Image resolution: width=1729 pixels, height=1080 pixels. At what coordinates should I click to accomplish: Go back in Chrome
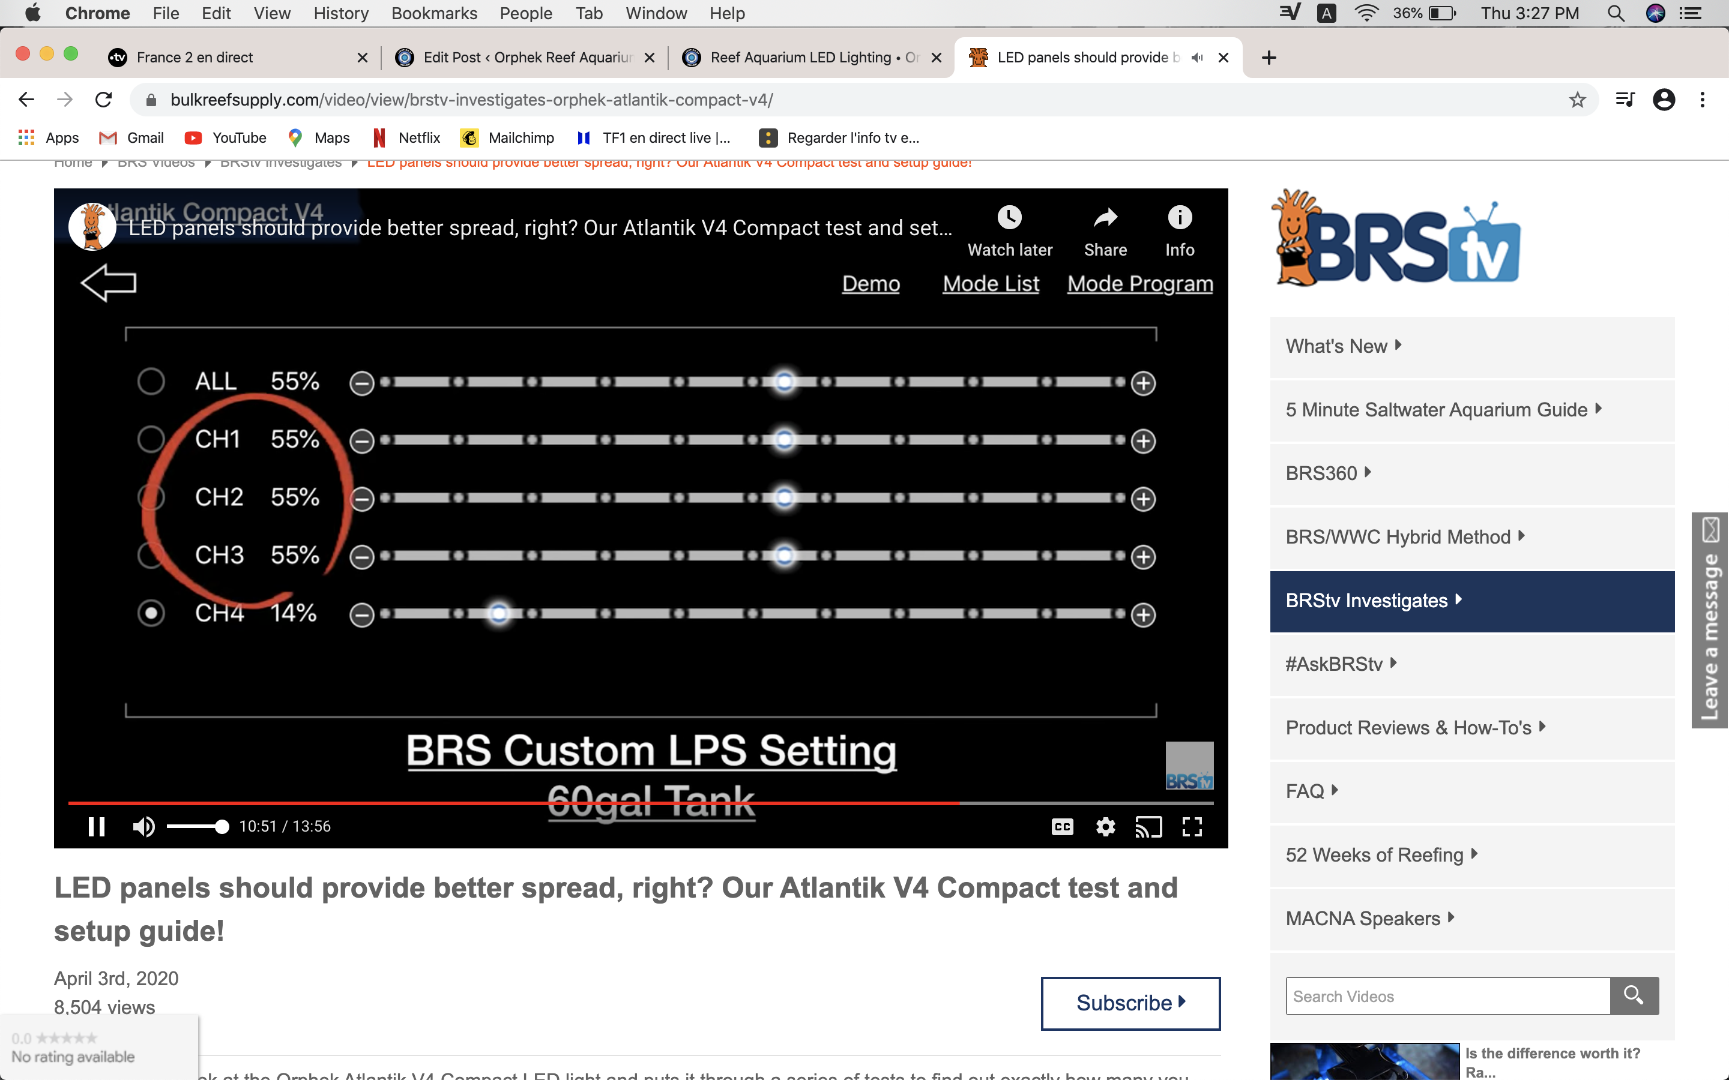click(26, 99)
